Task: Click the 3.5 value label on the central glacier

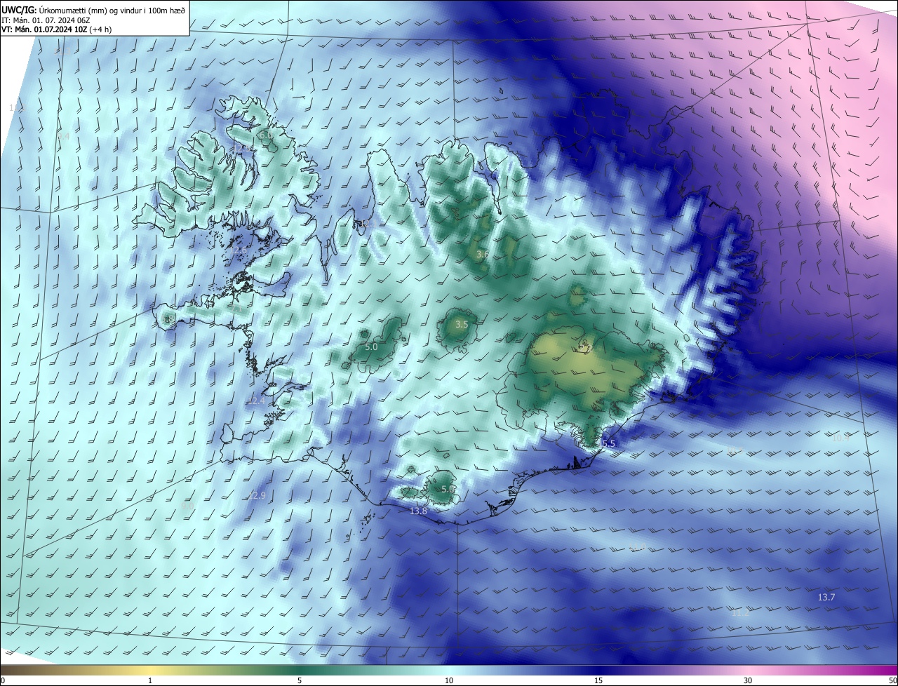Action: (x=461, y=324)
